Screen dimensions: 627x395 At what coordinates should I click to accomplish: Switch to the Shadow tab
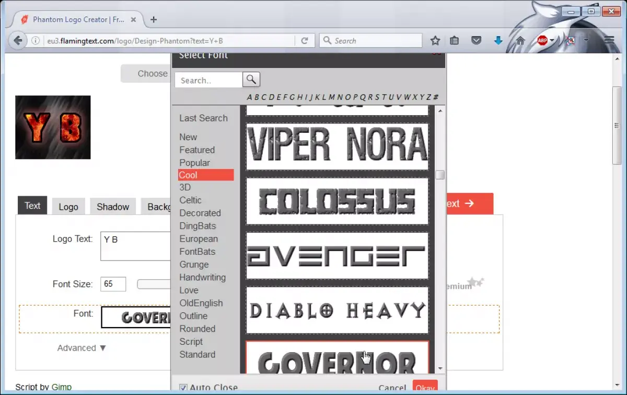(113, 207)
